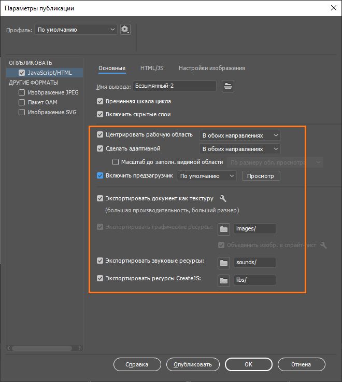
Task: Toggle Центрировать рабочую область checkbox
Action: click(100, 134)
